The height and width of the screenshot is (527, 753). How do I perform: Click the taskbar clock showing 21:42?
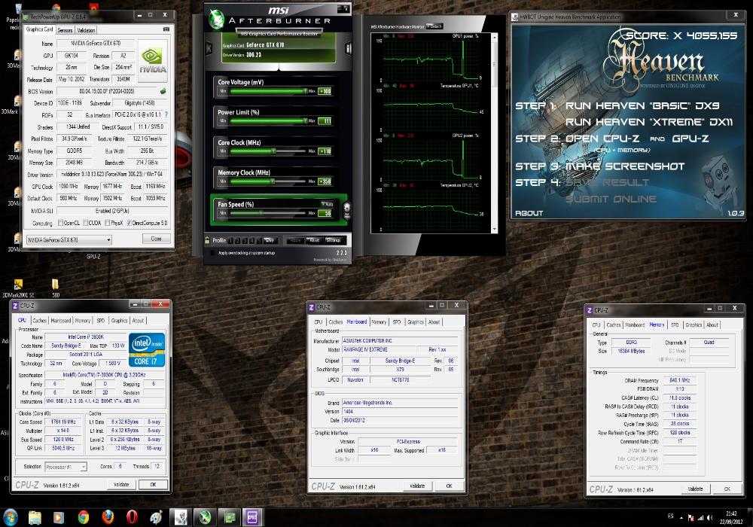coord(731,517)
